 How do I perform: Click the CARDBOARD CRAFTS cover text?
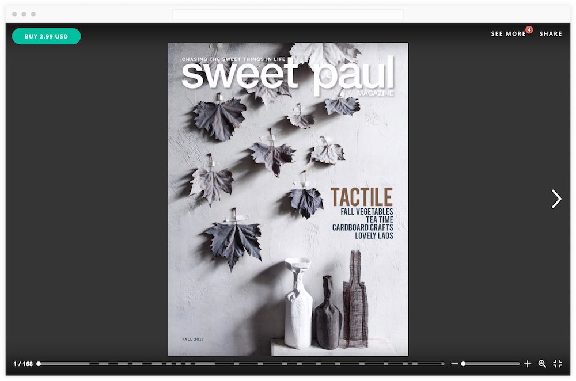(362, 227)
